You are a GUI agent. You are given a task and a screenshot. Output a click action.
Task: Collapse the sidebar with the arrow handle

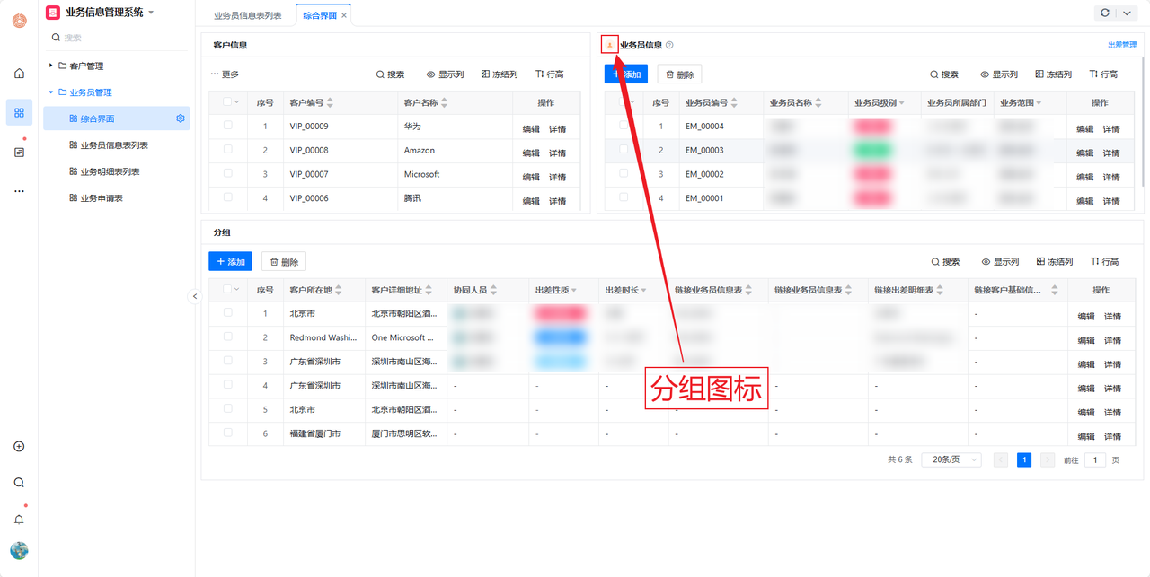195,296
